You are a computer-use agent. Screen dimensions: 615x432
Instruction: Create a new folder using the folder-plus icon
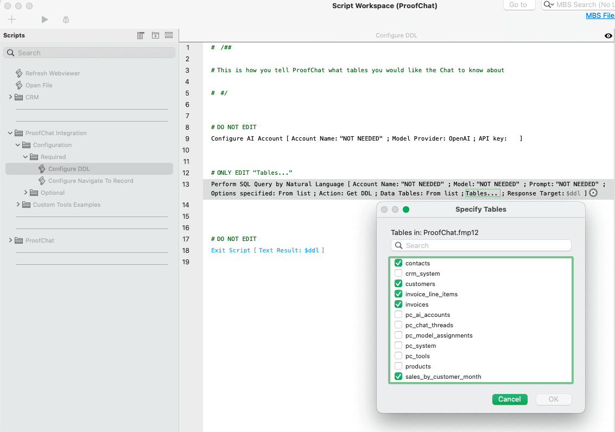click(x=156, y=35)
